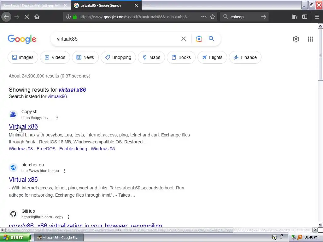This screenshot has width=323, height=242.
Task: Click the browser address bar URL
Action: point(134,17)
